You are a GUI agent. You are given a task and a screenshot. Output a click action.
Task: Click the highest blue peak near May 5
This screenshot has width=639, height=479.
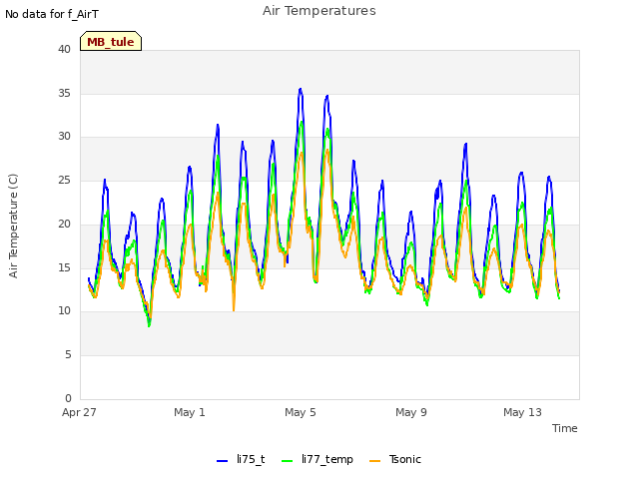pyautogui.click(x=301, y=89)
